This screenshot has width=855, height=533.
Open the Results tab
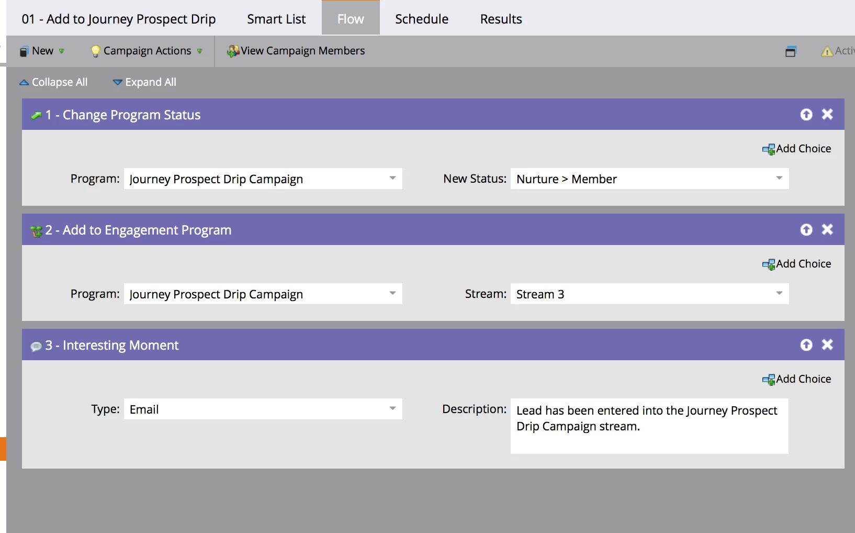point(501,19)
